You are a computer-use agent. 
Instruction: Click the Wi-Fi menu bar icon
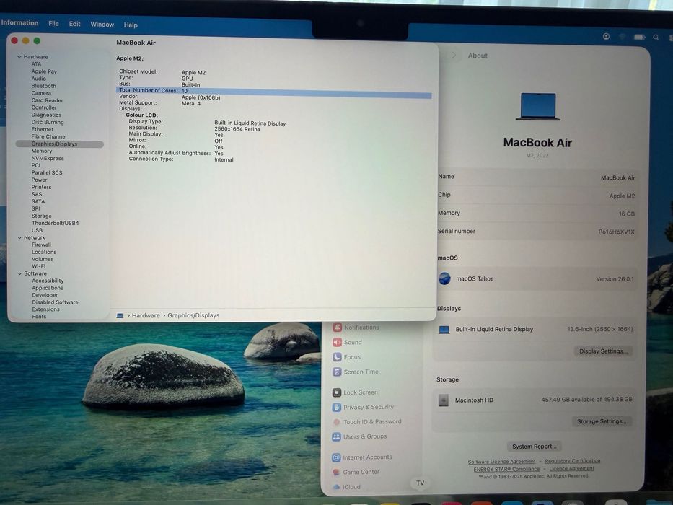tap(623, 37)
